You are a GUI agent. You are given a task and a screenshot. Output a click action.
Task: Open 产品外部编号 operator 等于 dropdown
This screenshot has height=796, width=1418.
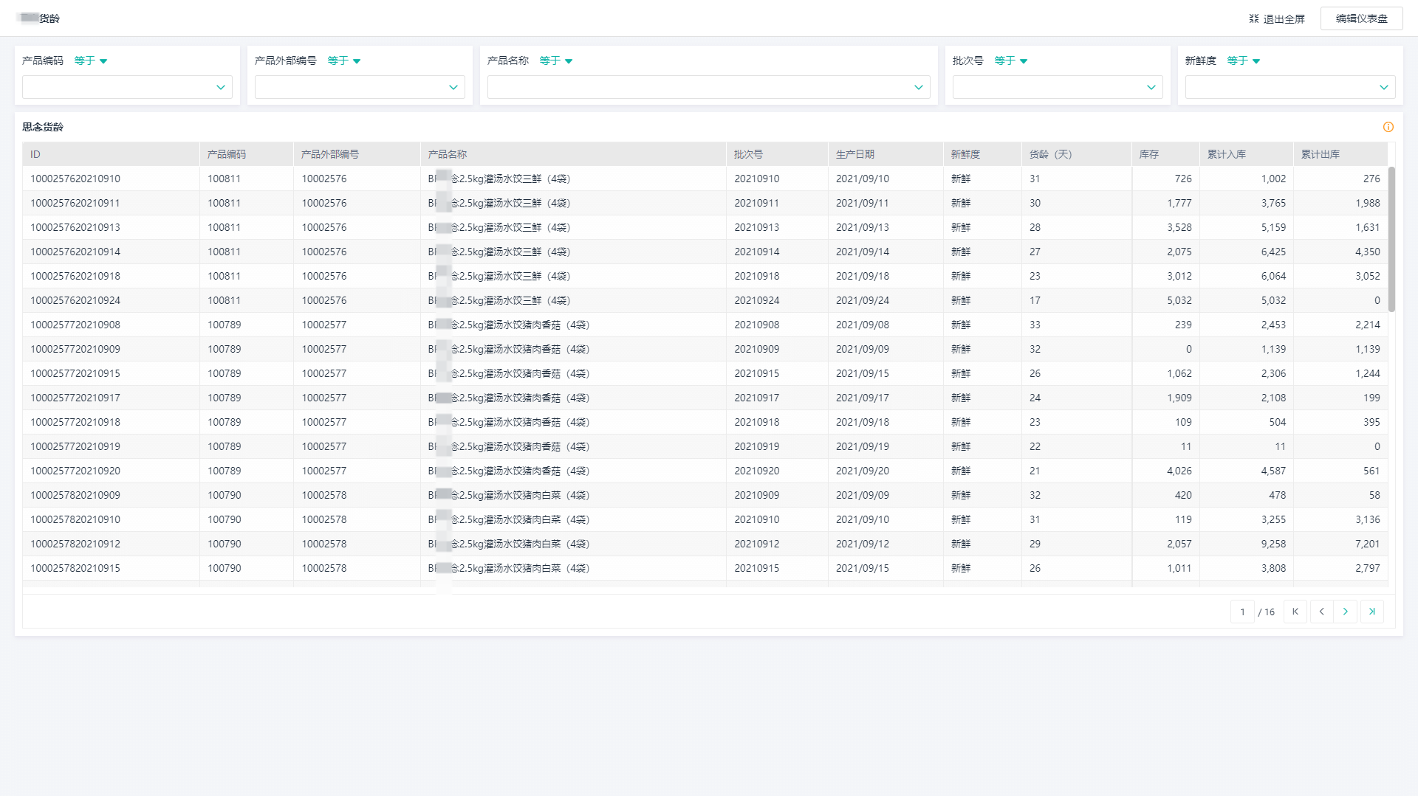(x=344, y=60)
